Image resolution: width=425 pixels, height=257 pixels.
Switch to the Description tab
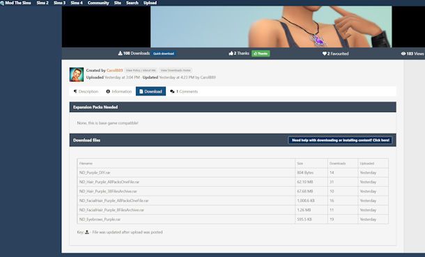point(86,91)
